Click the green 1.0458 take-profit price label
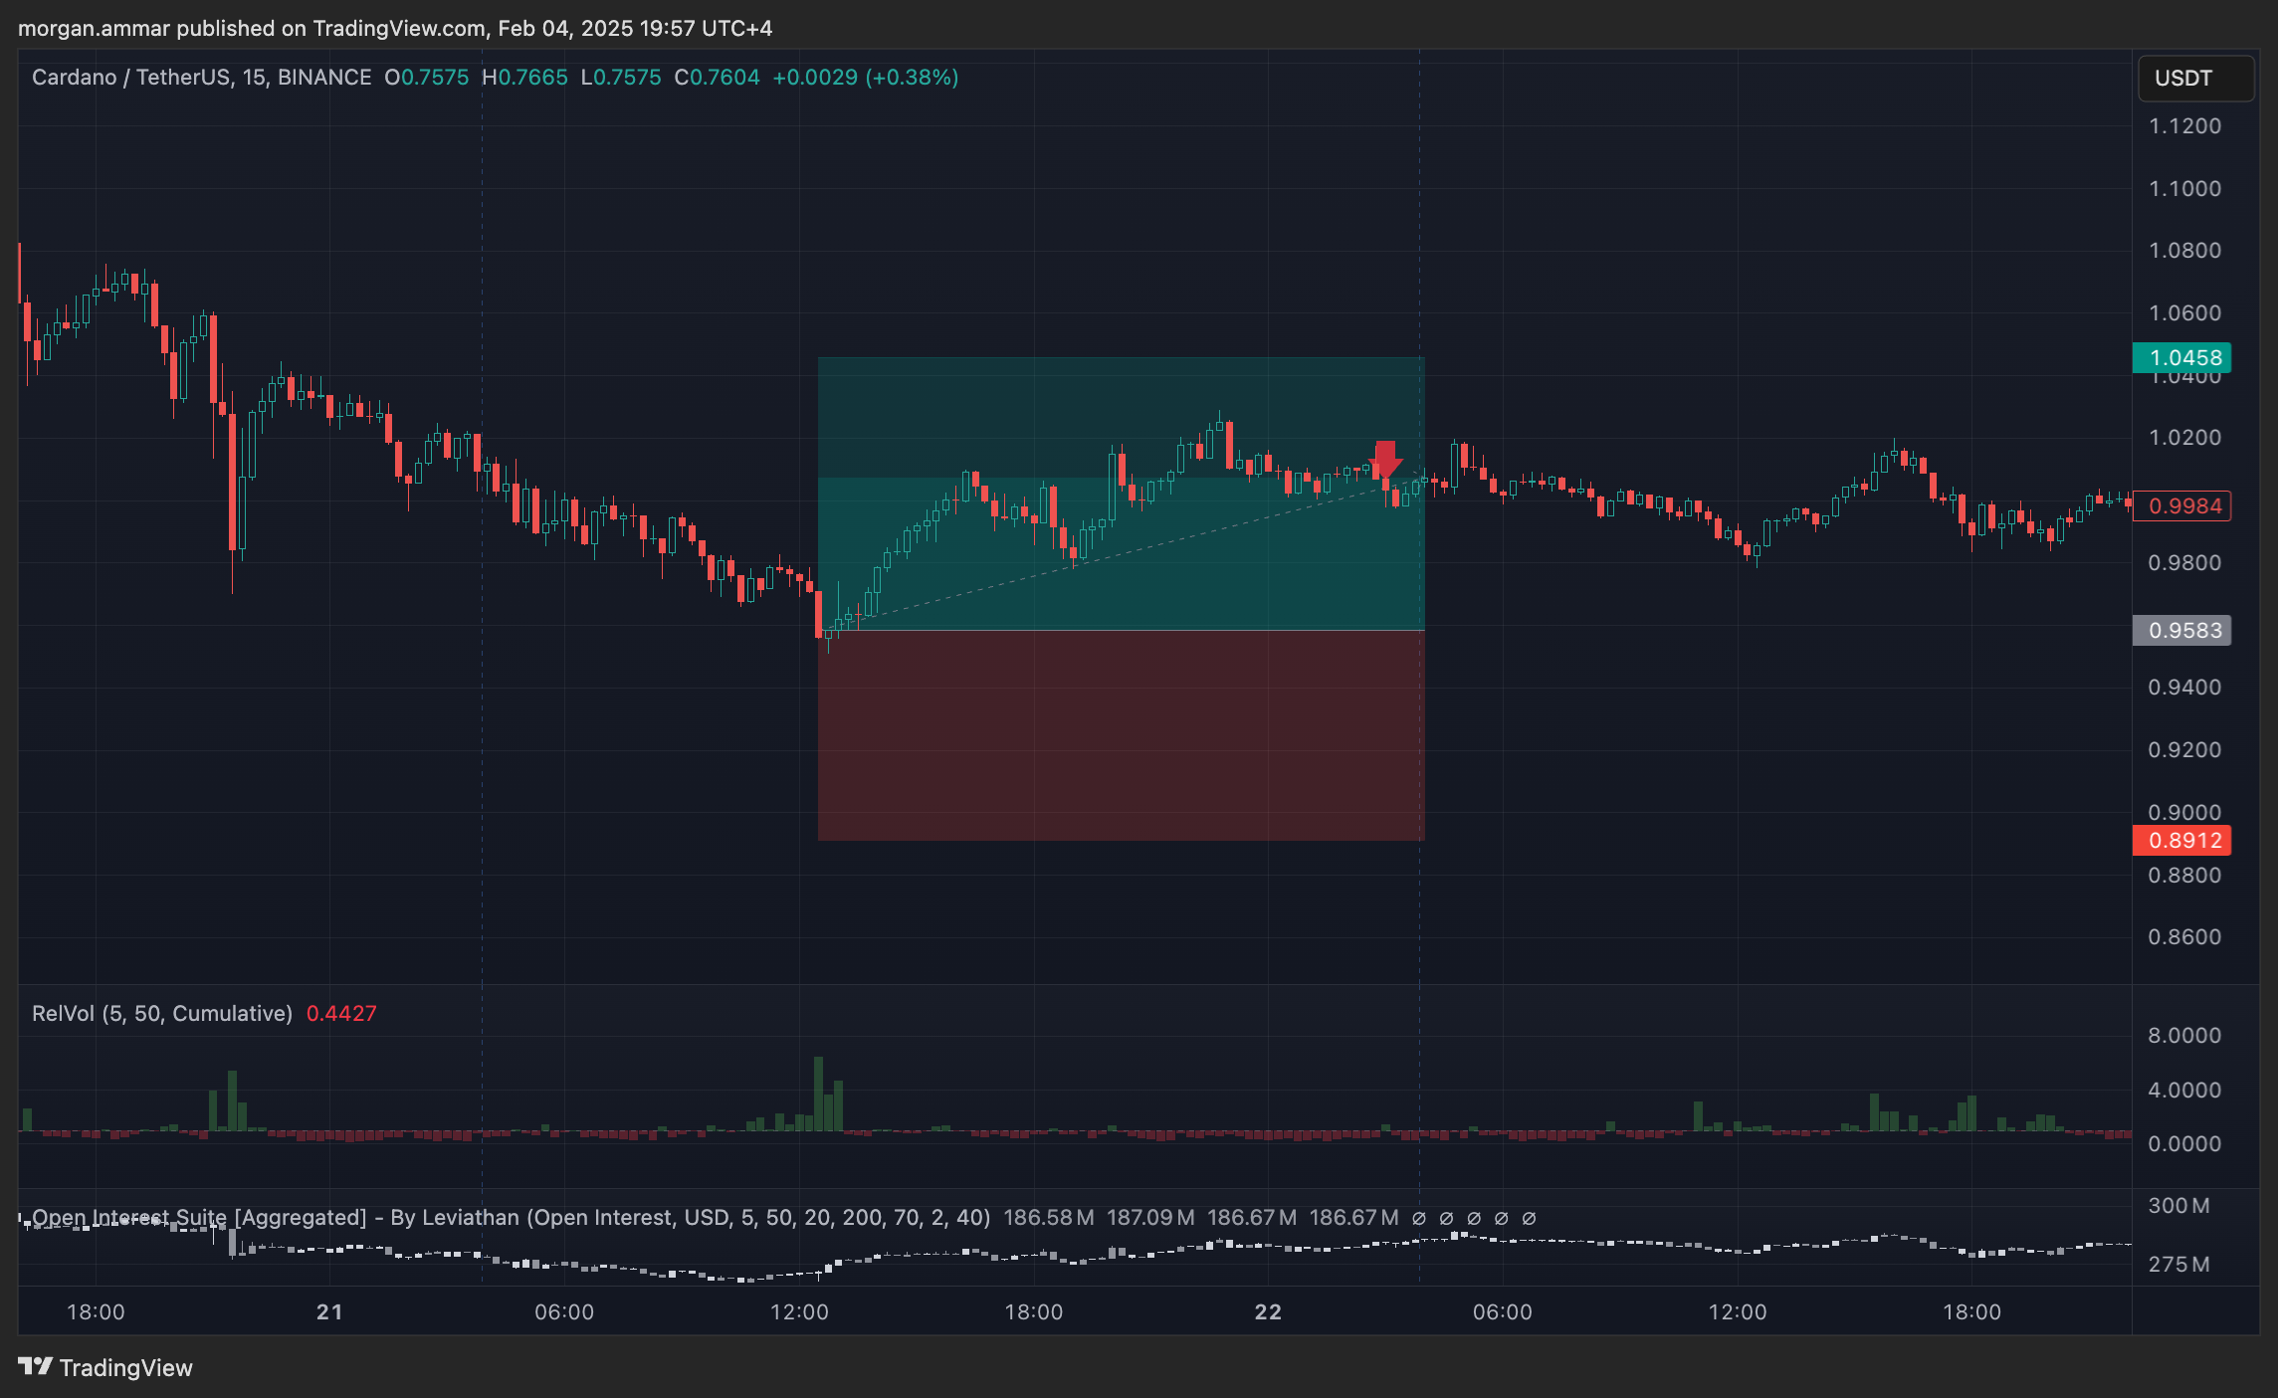The width and height of the screenshot is (2278, 1398). (x=2182, y=357)
